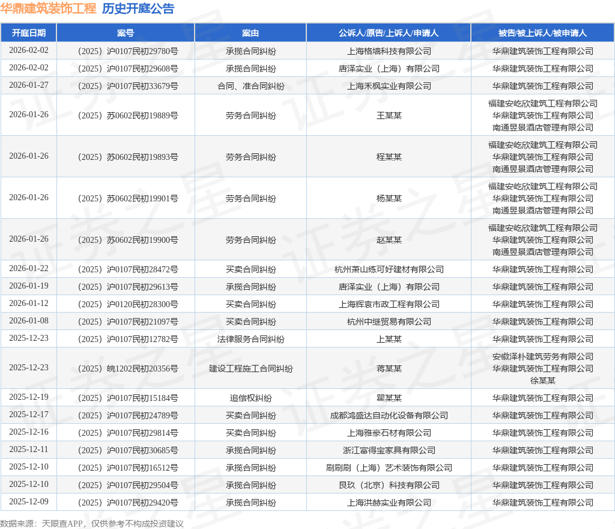This screenshot has height=529, width=615.
Task: Click plaintiff 成都鸿盛达自动化设备有限公司
Action: 389,415
